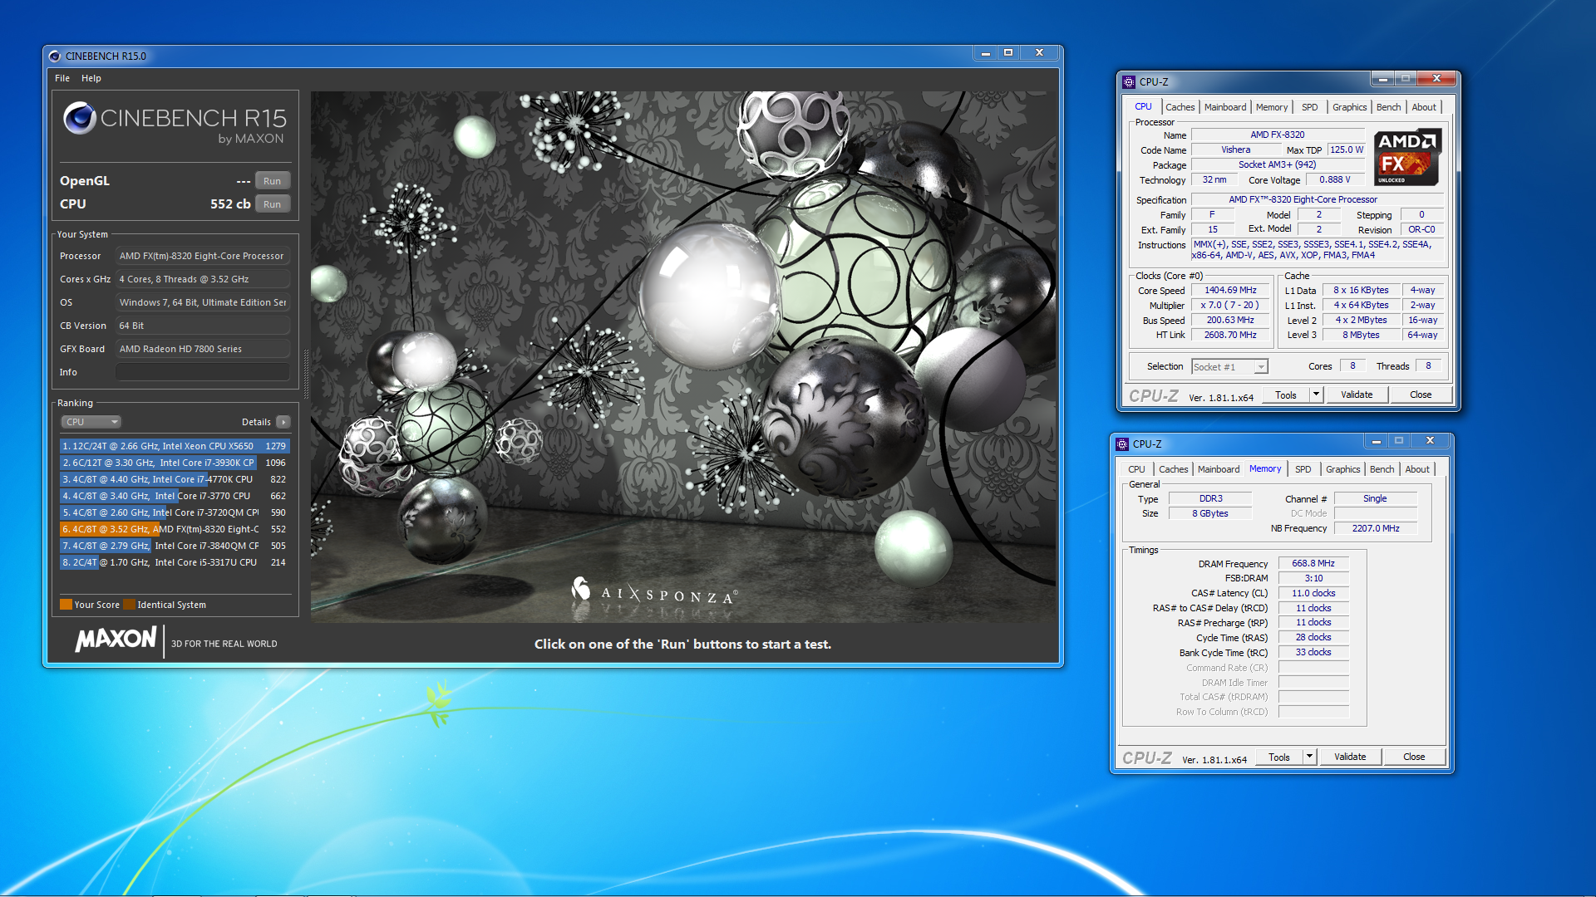1596x897 pixels.
Task: Click the empty Info input field
Action: click(x=203, y=372)
